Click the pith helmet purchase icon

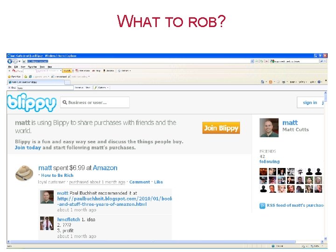click(24, 173)
